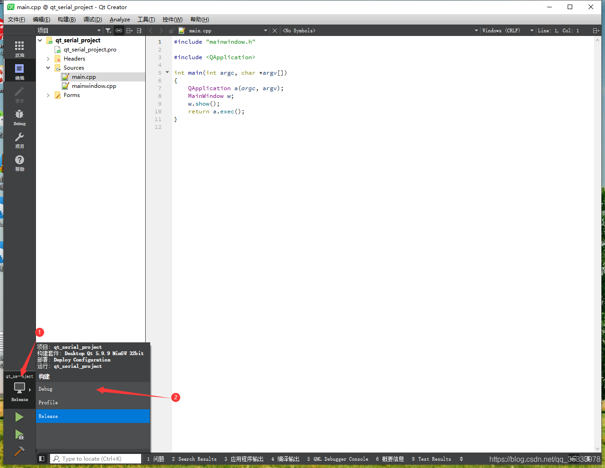The width and height of the screenshot is (605, 468).
Task: Open the 调试(D) menu
Action: 93,19
